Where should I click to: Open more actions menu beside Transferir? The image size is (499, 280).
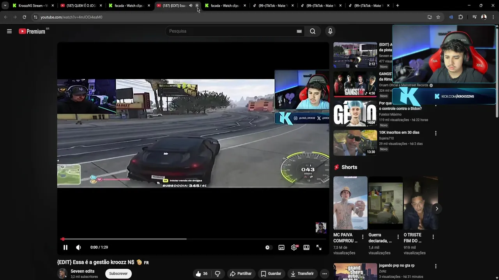pos(324,274)
